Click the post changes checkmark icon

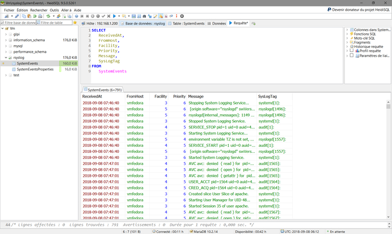pos(103,16)
